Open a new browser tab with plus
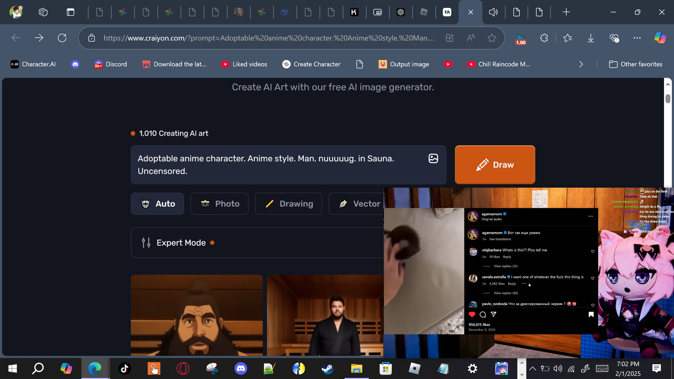The width and height of the screenshot is (674, 379). [566, 12]
